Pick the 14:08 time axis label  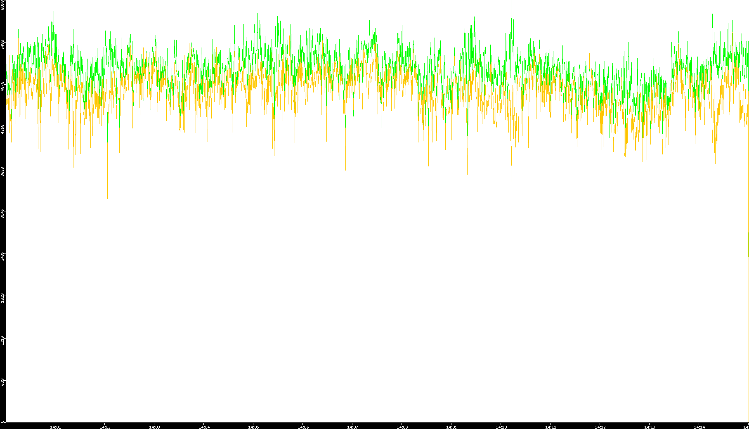click(402, 427)
